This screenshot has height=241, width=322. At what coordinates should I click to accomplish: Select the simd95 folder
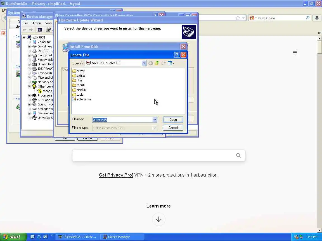click(79, 90)
